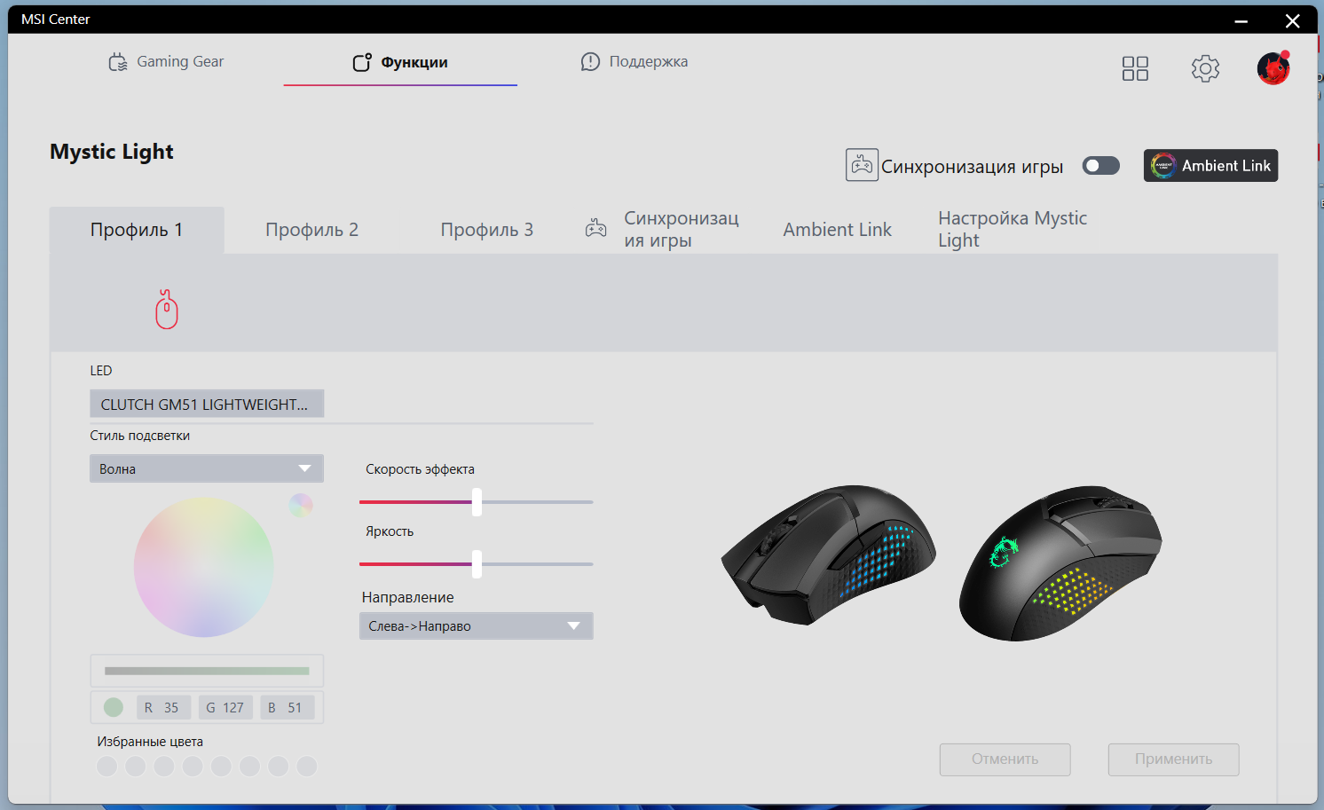1324x810 pixels.
Task: Click the Отменить button
Action: [x=1005, y=759]
